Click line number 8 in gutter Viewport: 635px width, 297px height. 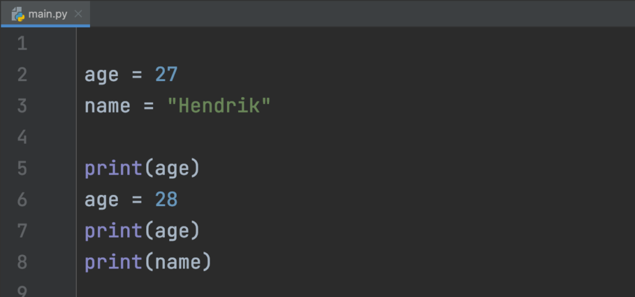[22, 262]
